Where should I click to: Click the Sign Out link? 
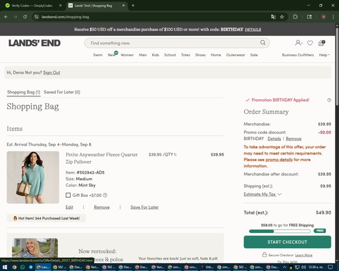point(51,73)
